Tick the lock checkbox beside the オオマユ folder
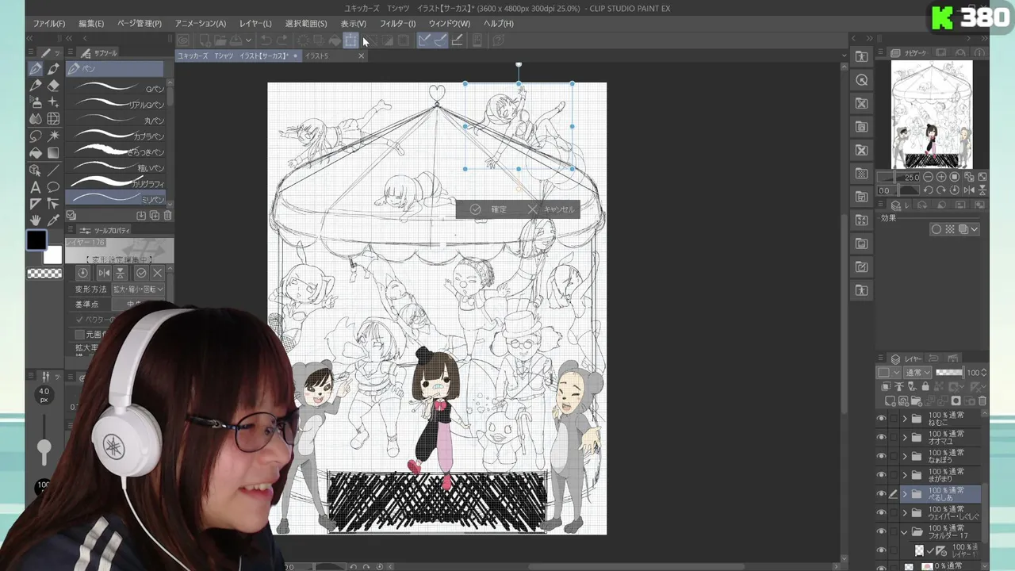The width and height of the screenshot is (1015, 571). tap(894, 437)
